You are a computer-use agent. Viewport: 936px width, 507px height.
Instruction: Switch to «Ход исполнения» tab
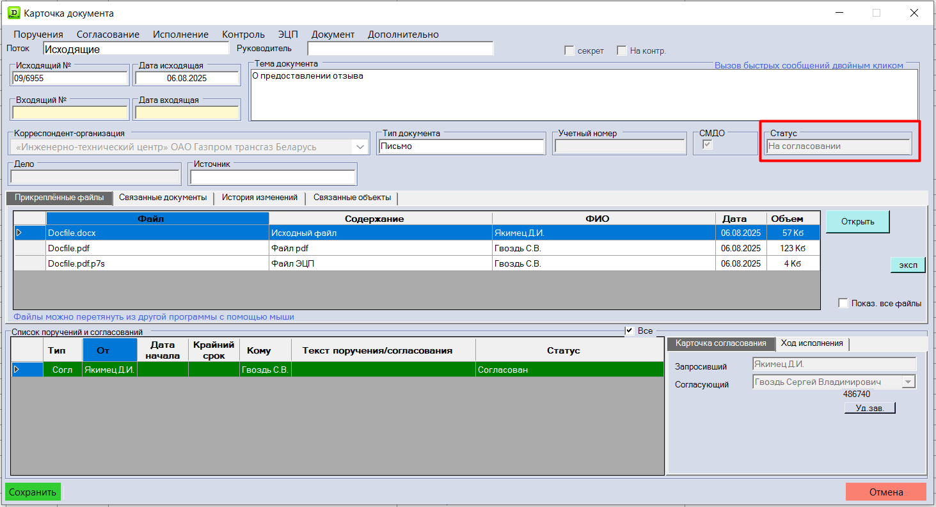tap(811, 344)
